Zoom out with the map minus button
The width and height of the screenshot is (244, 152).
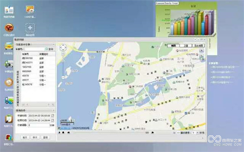tap(63, 77)
